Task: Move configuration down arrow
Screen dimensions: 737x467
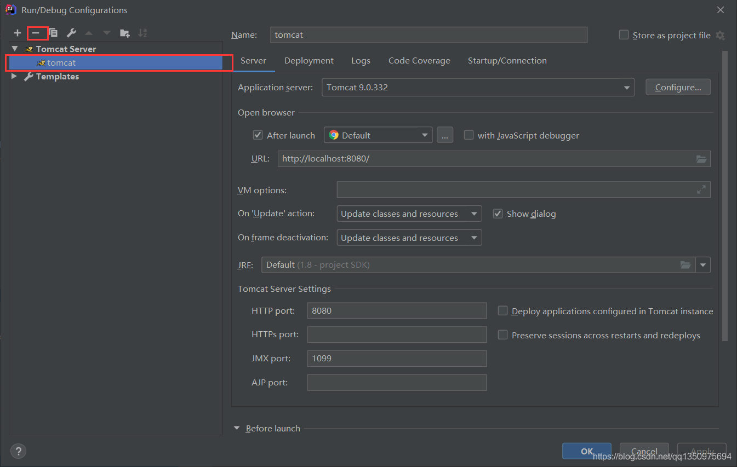Action: coord(107,33)
